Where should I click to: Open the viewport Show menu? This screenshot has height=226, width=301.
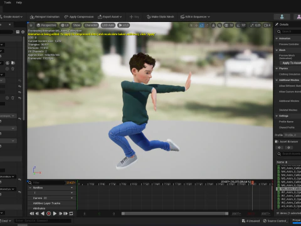point(77,25)
